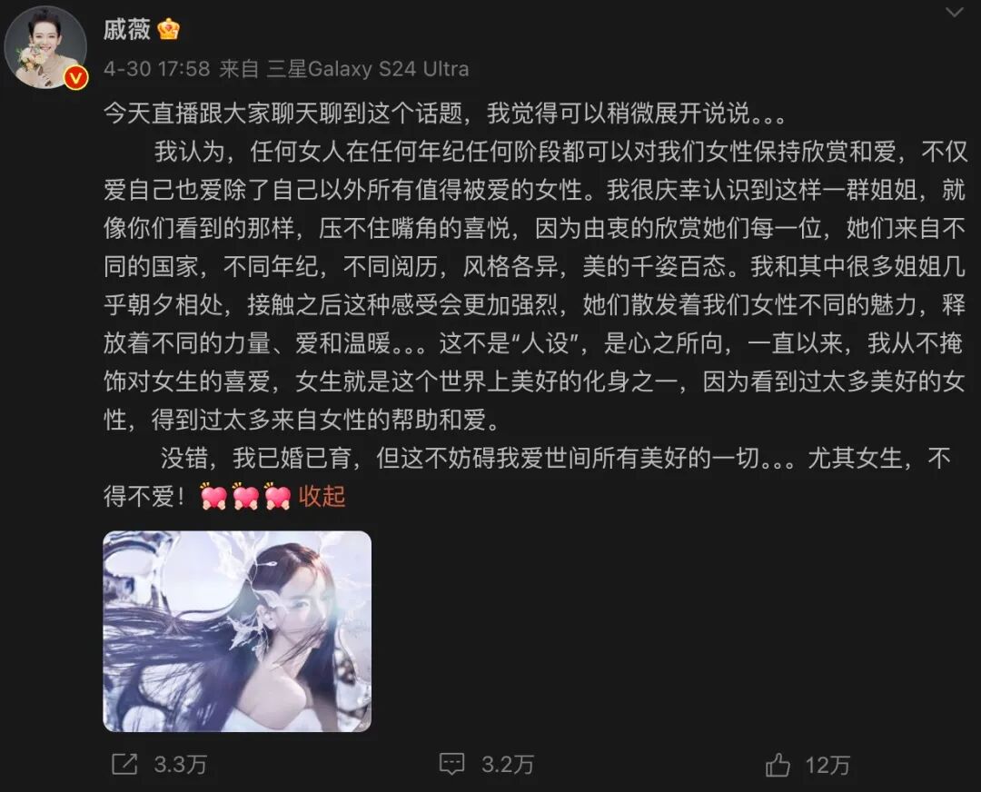Click the last pink heart emoji

pyautogui.click(x=278, y=496)
